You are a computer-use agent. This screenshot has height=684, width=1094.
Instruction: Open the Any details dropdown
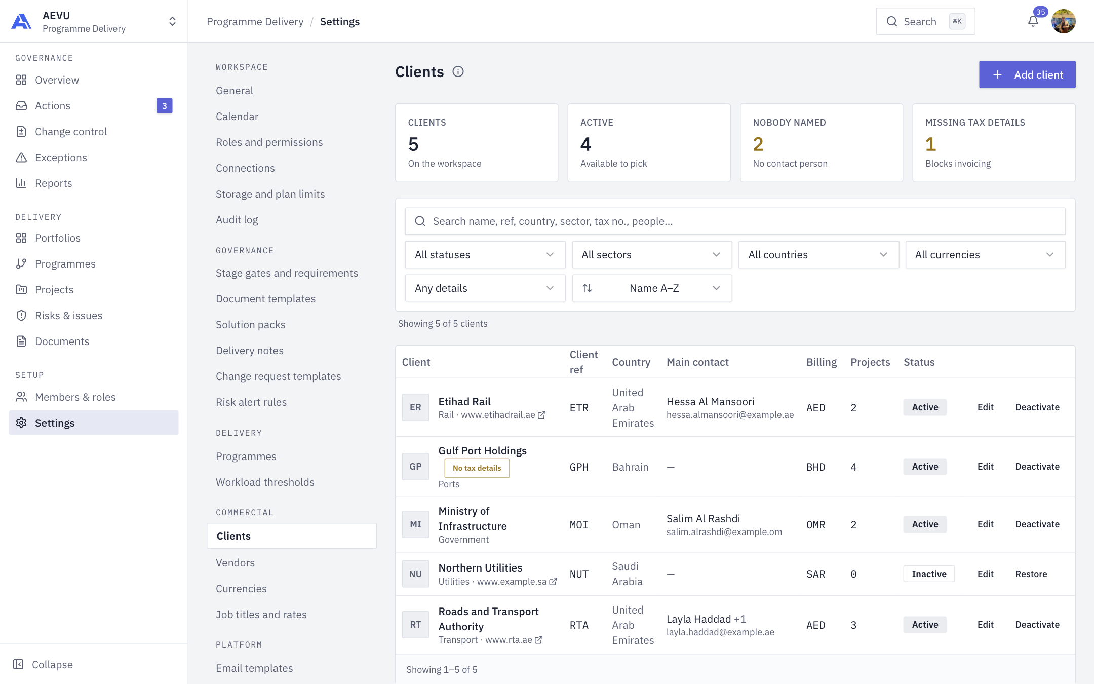tap(485, 288)
